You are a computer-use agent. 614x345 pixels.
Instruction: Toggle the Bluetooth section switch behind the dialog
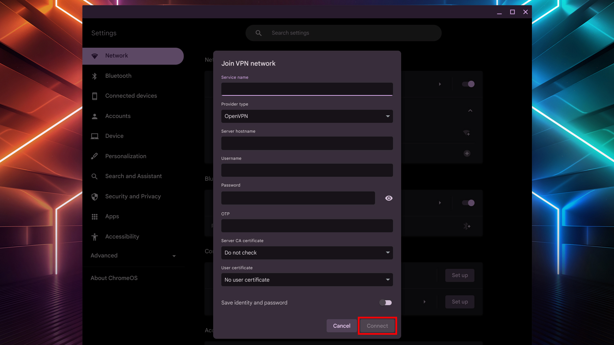click(x=468, y=203)
